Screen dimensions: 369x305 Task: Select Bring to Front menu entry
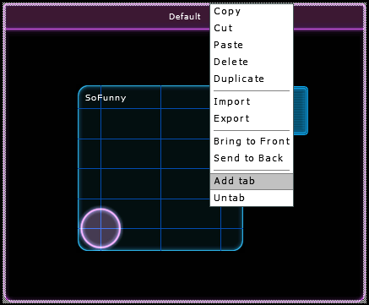pos(252,141)
